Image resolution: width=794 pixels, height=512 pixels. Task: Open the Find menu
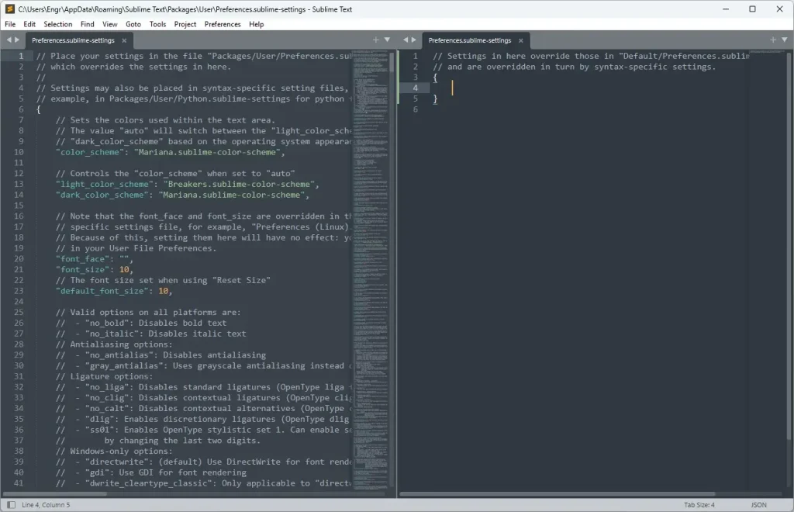click(87, 24)
